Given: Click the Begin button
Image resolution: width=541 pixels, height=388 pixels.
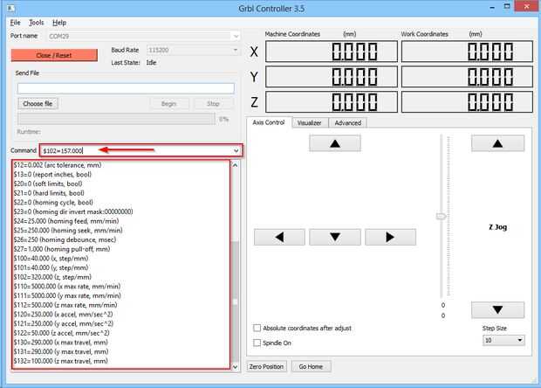Looking at the screenshot, I should click(x=169, y=104).
